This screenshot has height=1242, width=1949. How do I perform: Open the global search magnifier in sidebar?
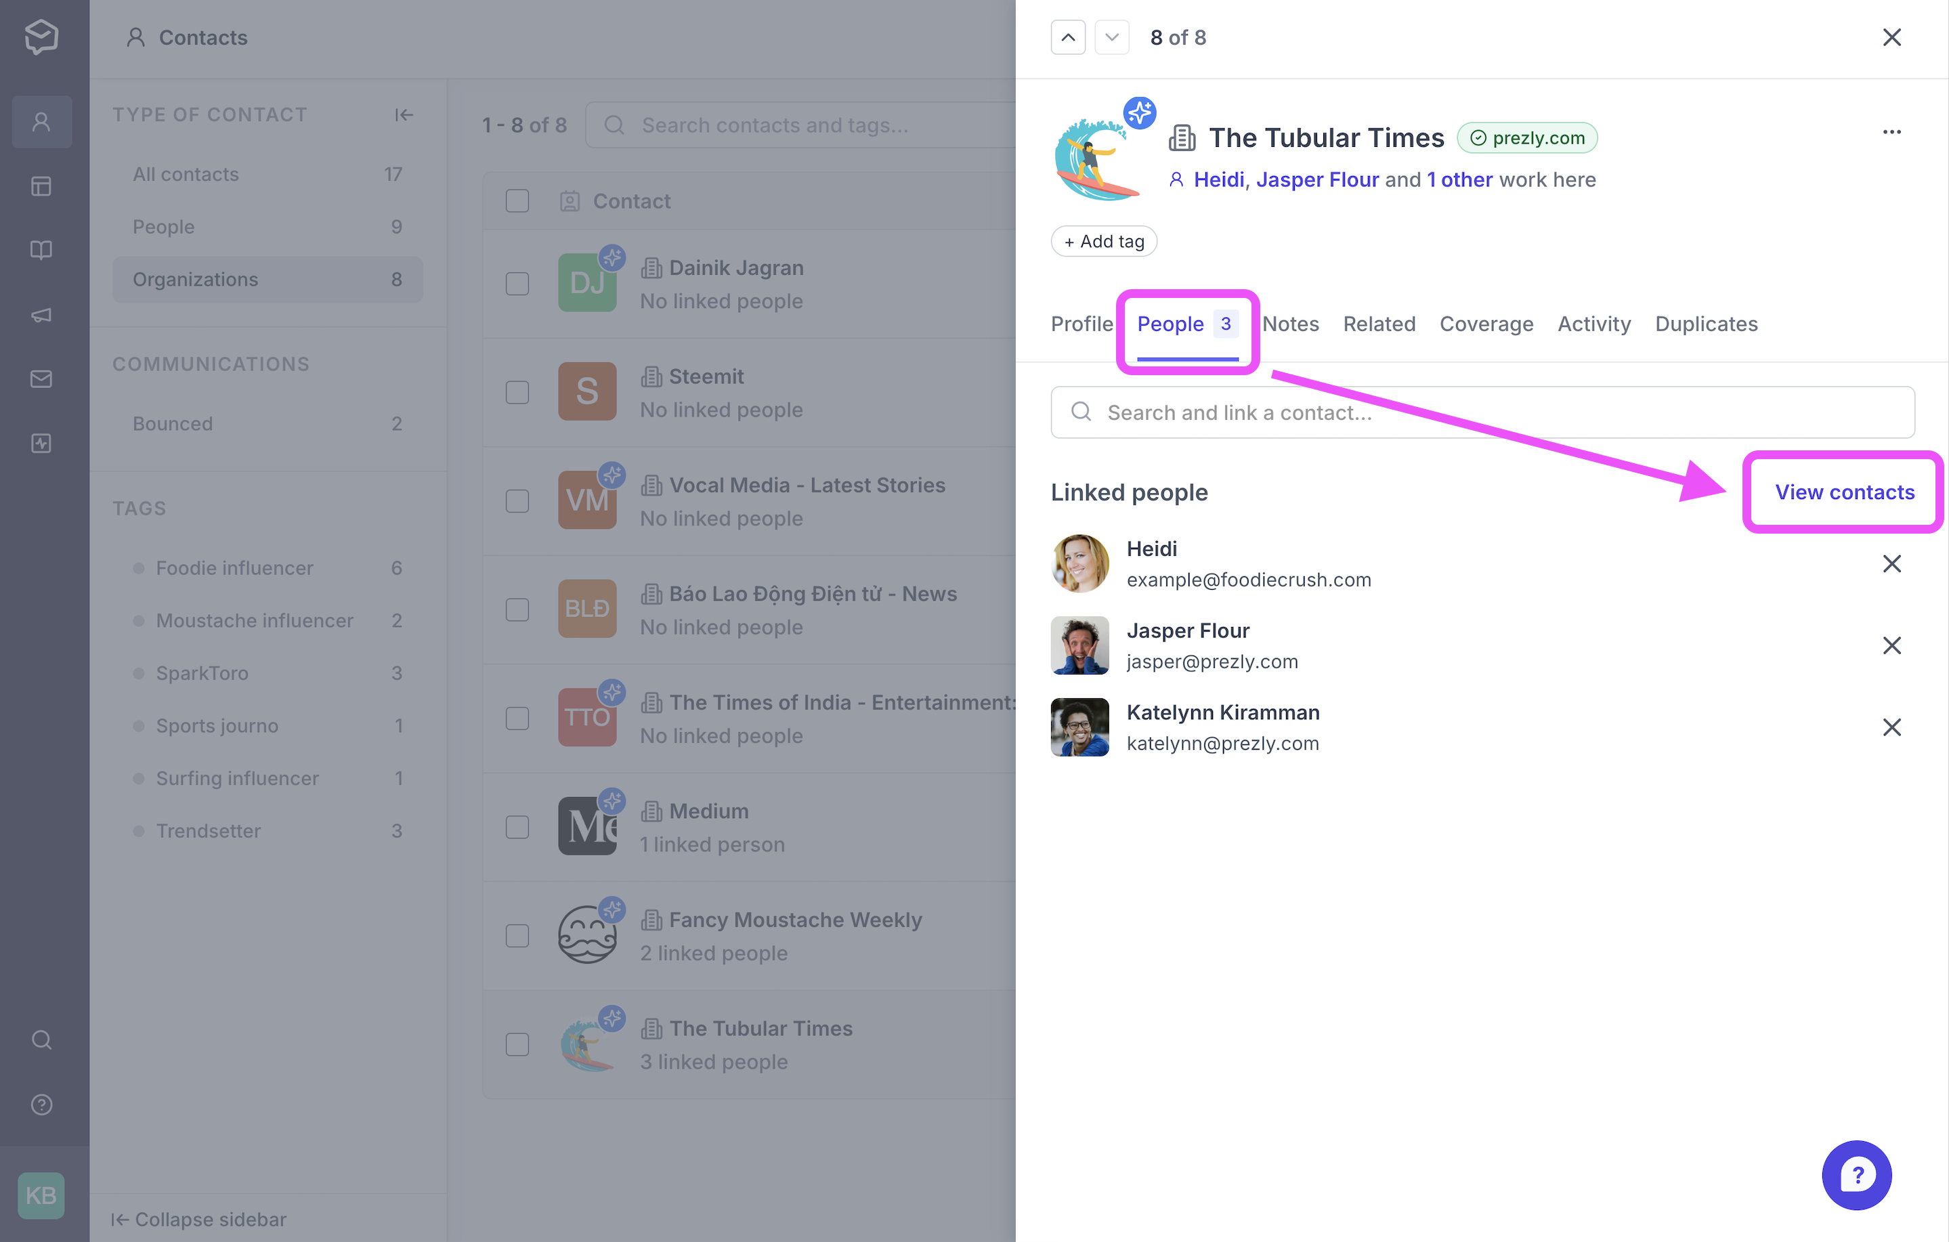coord(41,1040)
